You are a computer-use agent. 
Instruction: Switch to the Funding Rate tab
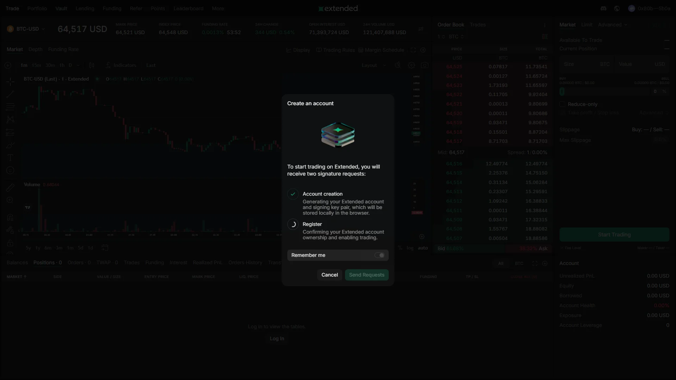point(63,50)
